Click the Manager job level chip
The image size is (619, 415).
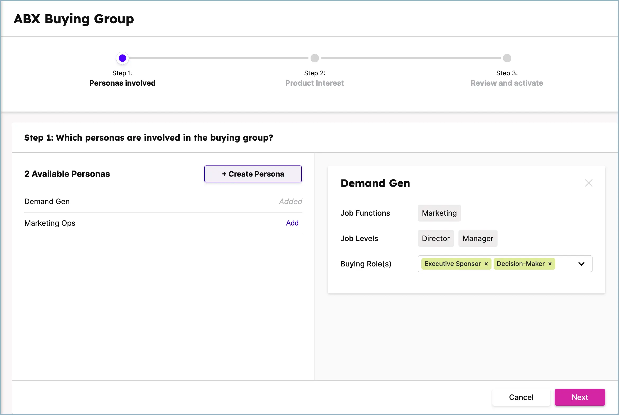tap(477, 238)
